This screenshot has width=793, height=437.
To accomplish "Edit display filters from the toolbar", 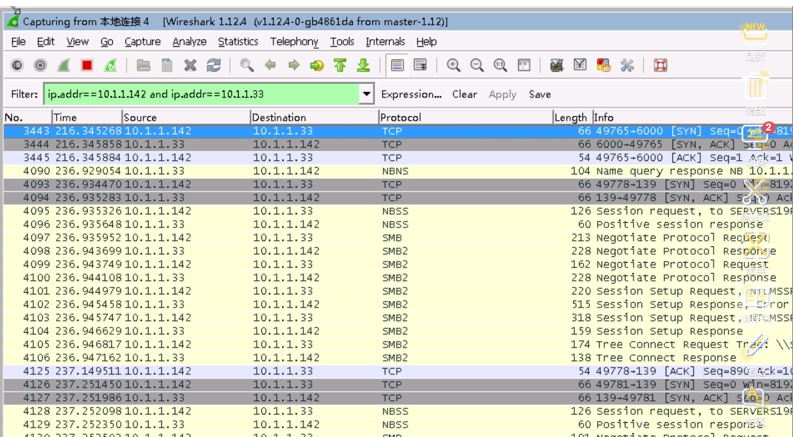I will (x=580, y=65).
